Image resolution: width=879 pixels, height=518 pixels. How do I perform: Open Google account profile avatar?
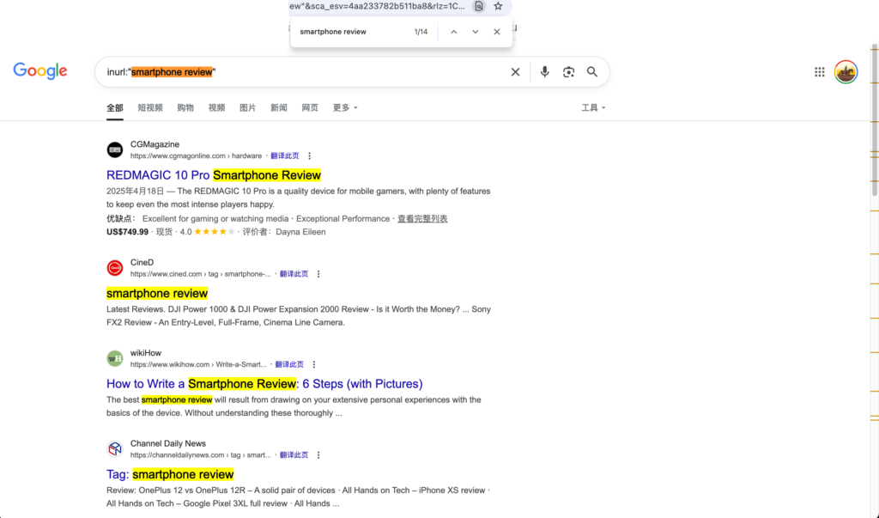pyautogui.click(x=846, y=72)
